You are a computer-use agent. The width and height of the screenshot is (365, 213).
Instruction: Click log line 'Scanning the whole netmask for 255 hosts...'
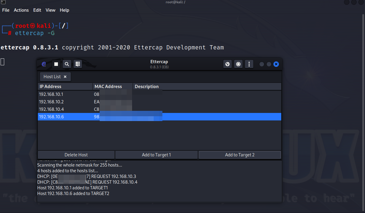point(80,165)
